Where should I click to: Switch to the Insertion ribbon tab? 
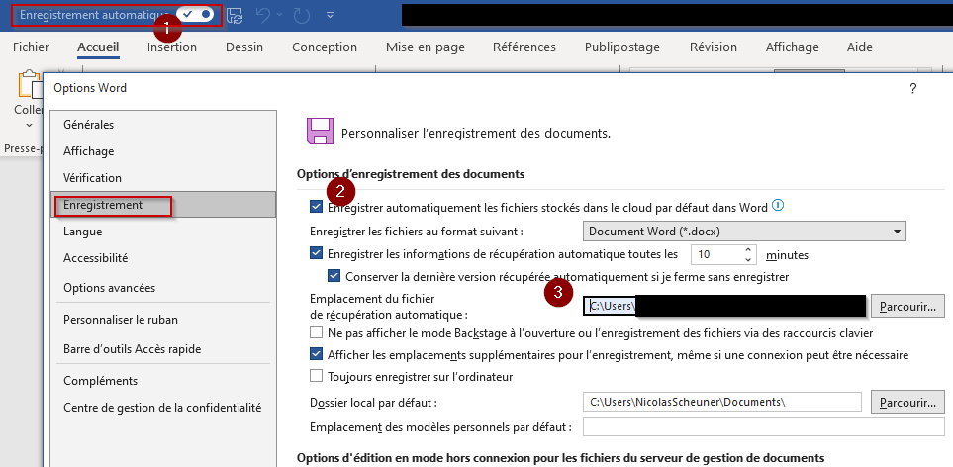click(172, 47)
